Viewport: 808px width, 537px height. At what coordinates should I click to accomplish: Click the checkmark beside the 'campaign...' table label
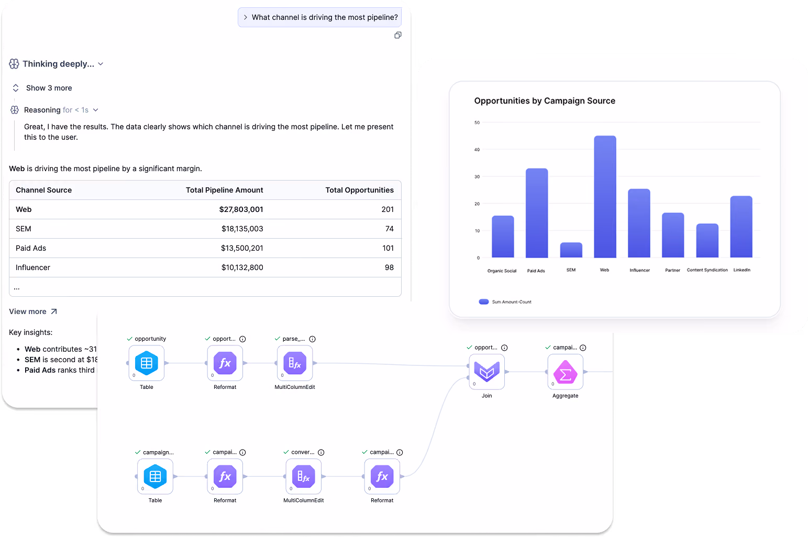(138, 452)
